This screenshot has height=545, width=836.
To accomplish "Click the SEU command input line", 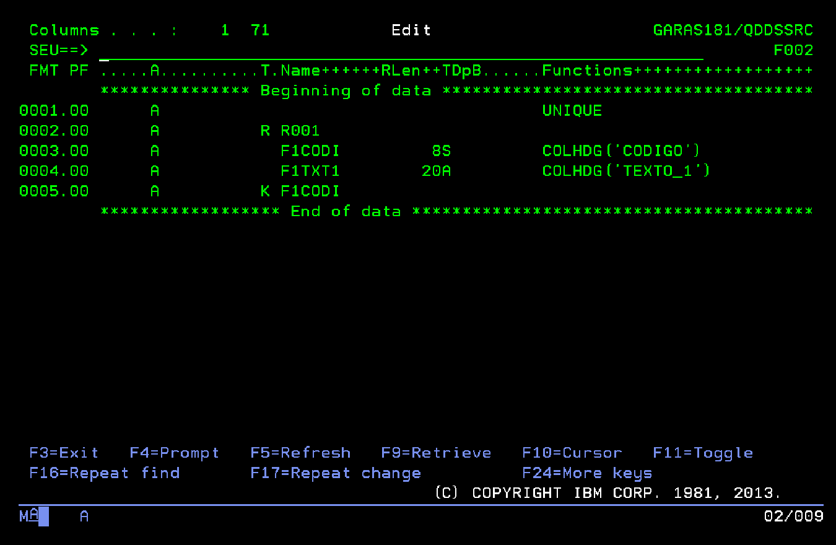I will [x=400, y=51].
